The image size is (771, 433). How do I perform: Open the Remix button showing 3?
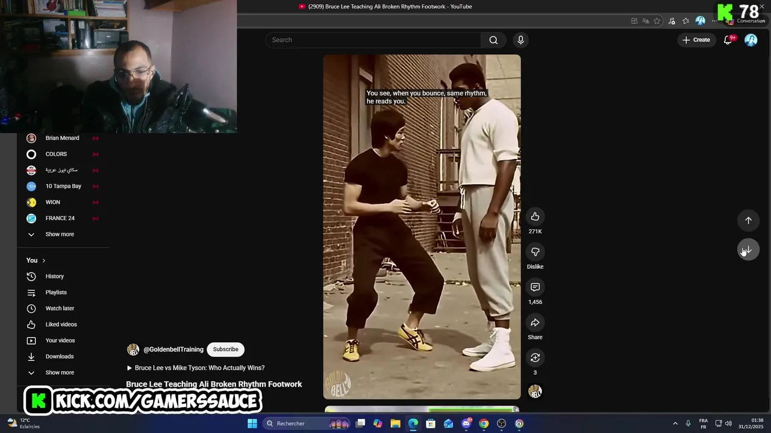(535, 358)
